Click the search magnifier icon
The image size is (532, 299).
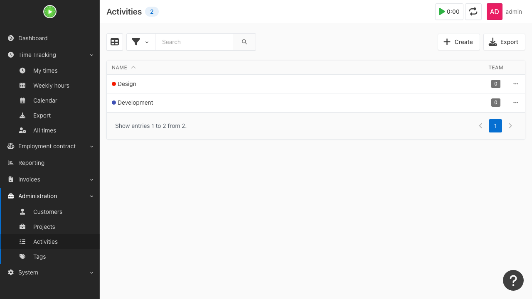(244, 42)
